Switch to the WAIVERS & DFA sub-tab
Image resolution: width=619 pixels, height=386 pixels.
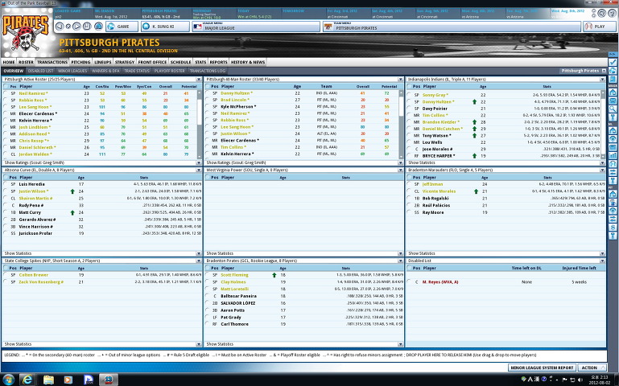click(x=105, y=71)
